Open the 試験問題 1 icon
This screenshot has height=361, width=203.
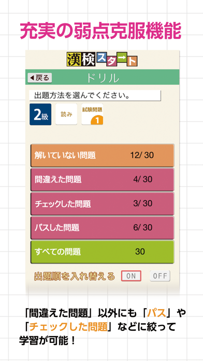pyautogui.click(x=92, y=115)
